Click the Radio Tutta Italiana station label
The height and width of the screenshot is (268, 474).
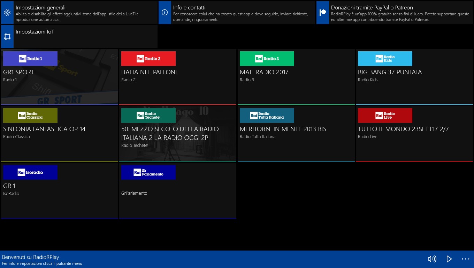[x=258, y=137]
